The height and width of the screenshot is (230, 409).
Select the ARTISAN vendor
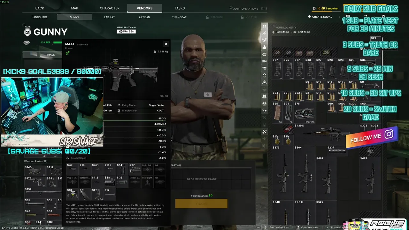[144, 17]
